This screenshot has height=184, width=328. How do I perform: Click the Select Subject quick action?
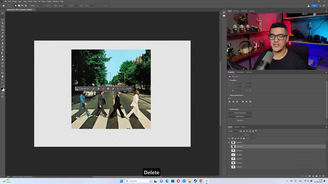[240, 117]
